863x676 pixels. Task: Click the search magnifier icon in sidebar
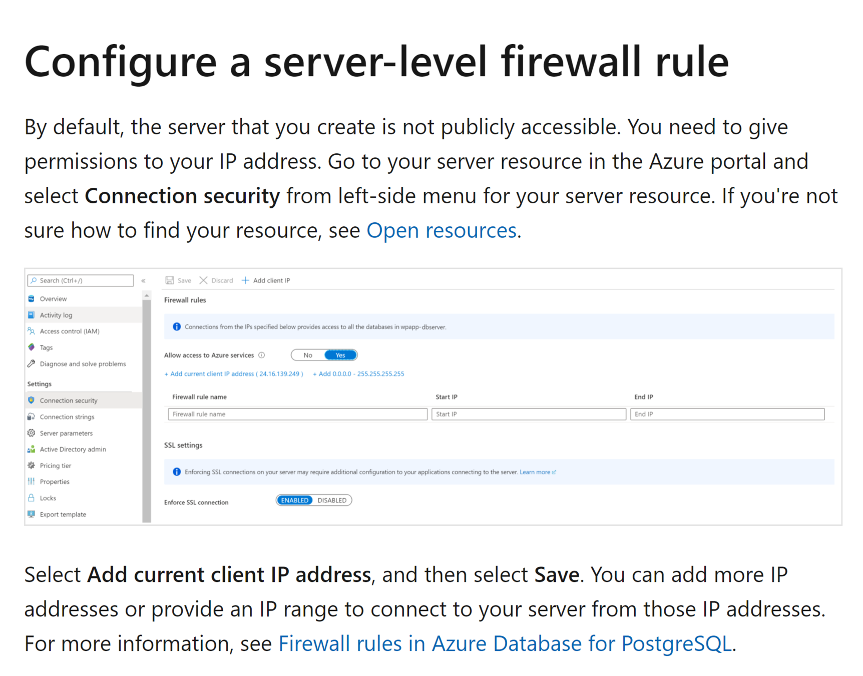point(34,280)
